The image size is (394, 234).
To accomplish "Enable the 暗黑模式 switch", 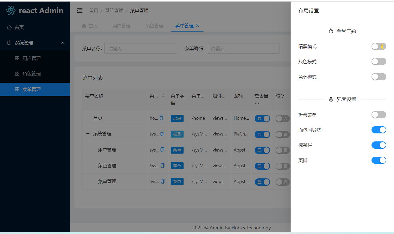I will 379,46.
